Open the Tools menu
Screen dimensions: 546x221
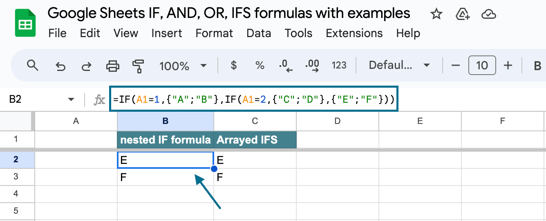pos(298,33)
